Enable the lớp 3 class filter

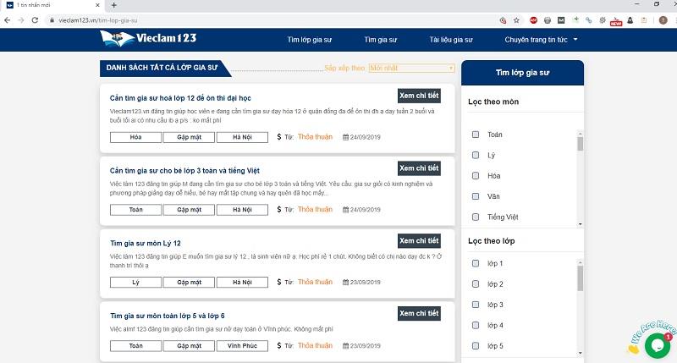point(476,305)
